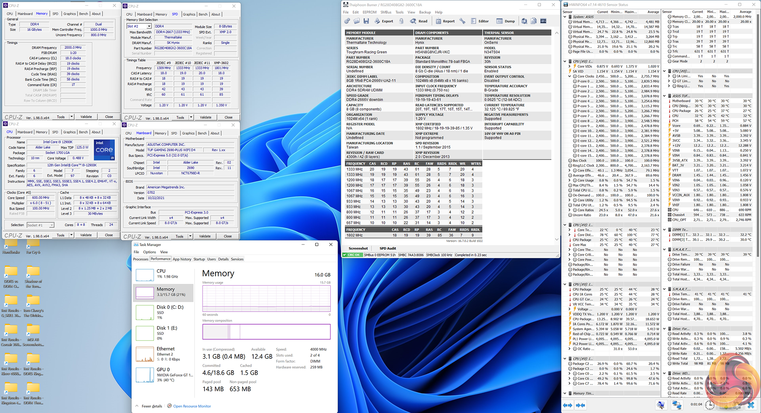Screen dimensions: 761x413
Task: Click the HWiNFO reset clock icon
Action: pyautogui.click(x=709, y=405)
